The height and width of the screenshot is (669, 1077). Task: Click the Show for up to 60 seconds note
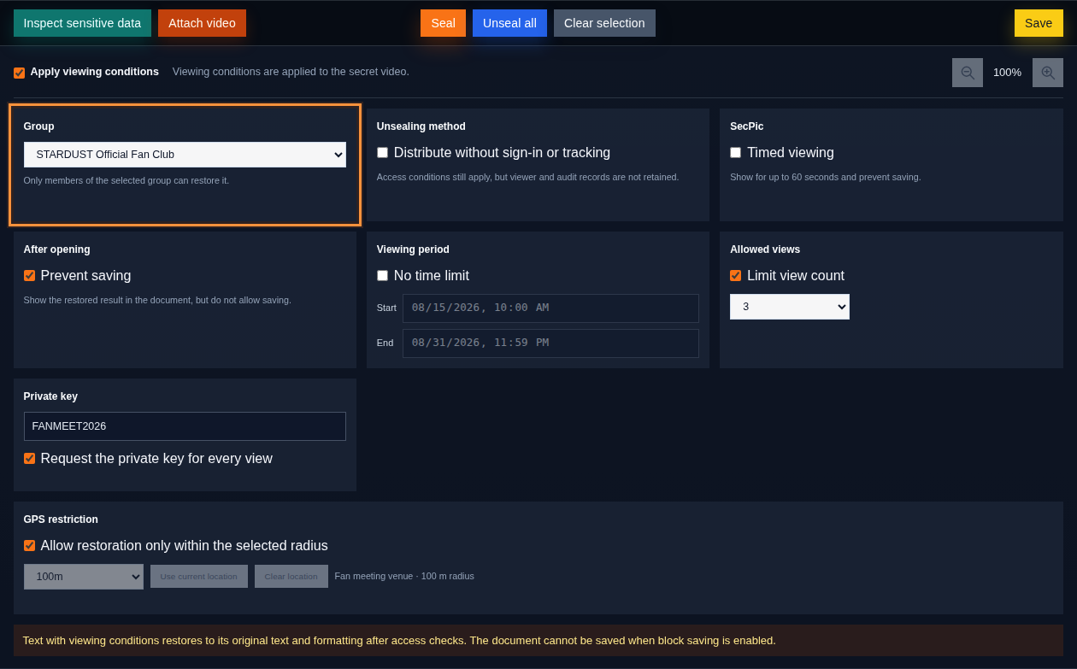pos(826,177)
